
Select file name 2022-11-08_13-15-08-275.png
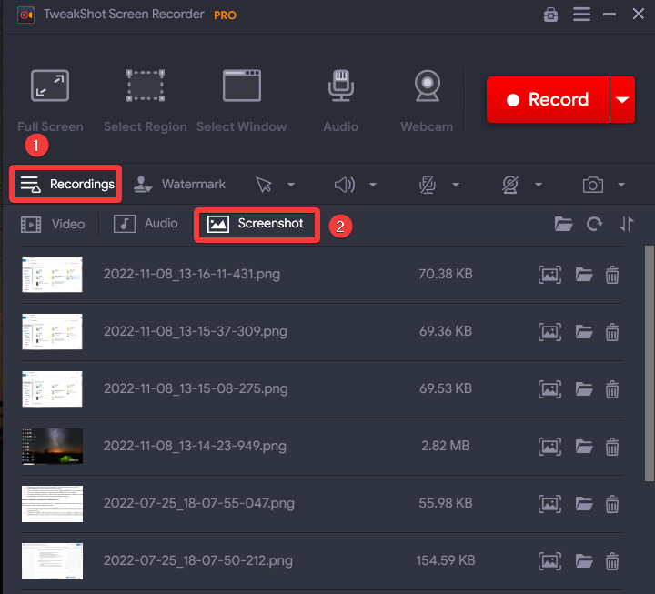[x=196, y=388]
